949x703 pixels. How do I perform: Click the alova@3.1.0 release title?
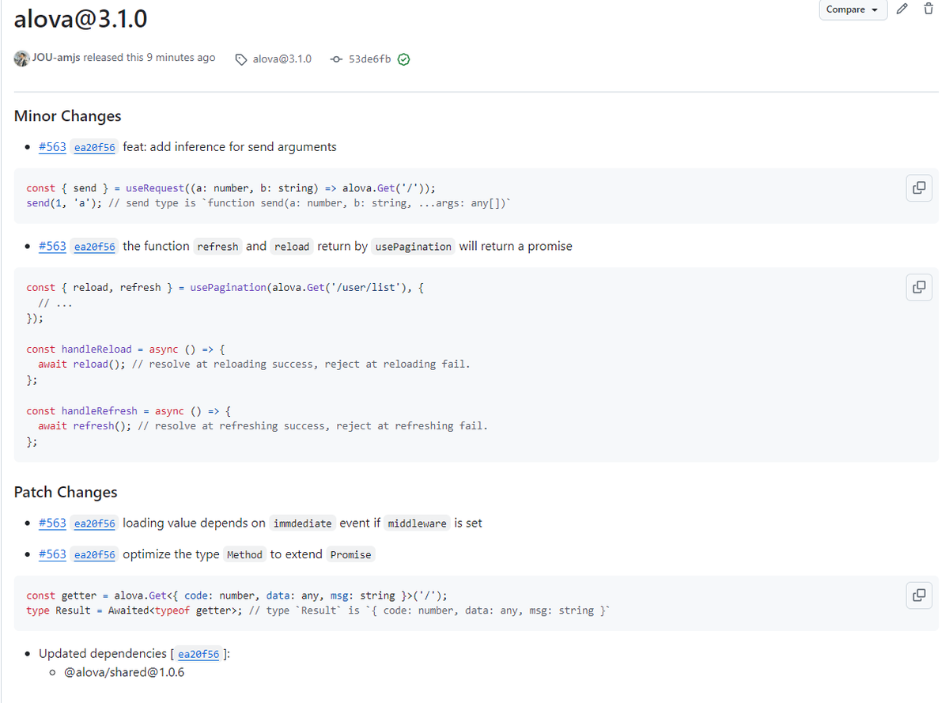[x=81, y=19]
